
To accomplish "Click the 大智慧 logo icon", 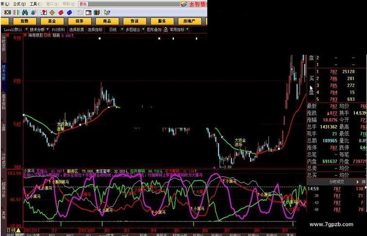I will tap(183, 4).
